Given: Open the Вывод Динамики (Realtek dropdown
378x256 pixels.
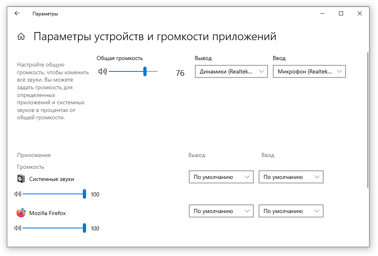Looking at the screenshot, I should (231, 71).
